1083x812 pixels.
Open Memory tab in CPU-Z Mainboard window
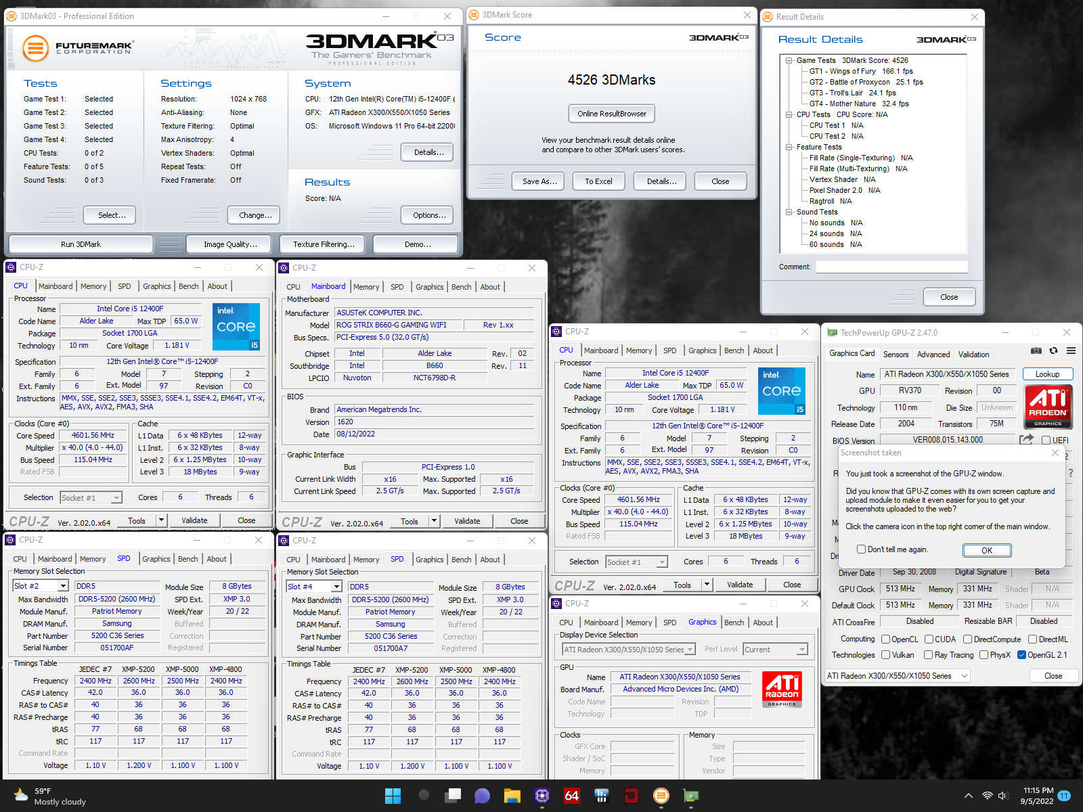click(366, 287)
